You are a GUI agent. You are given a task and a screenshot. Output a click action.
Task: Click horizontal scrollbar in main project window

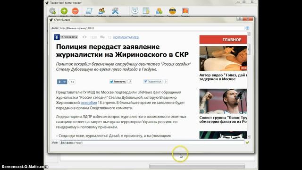point(197,166)
